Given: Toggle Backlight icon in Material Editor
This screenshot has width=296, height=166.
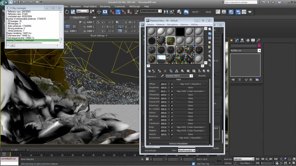Looking at the screenshot, I should tap(210, 34).
